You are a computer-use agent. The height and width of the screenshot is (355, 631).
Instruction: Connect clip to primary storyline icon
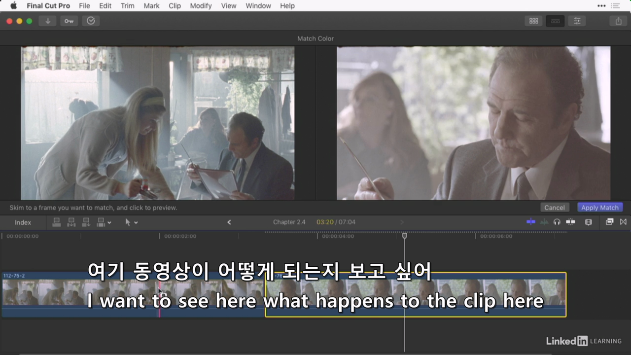(57, 222)
